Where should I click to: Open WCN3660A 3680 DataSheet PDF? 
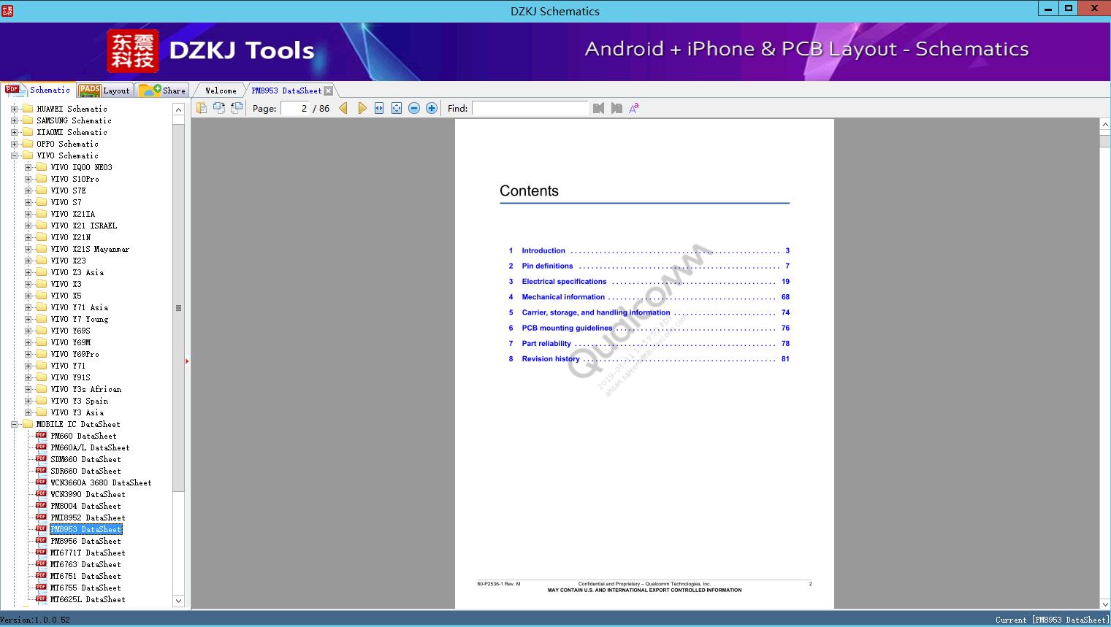click(x=101, y=482)
